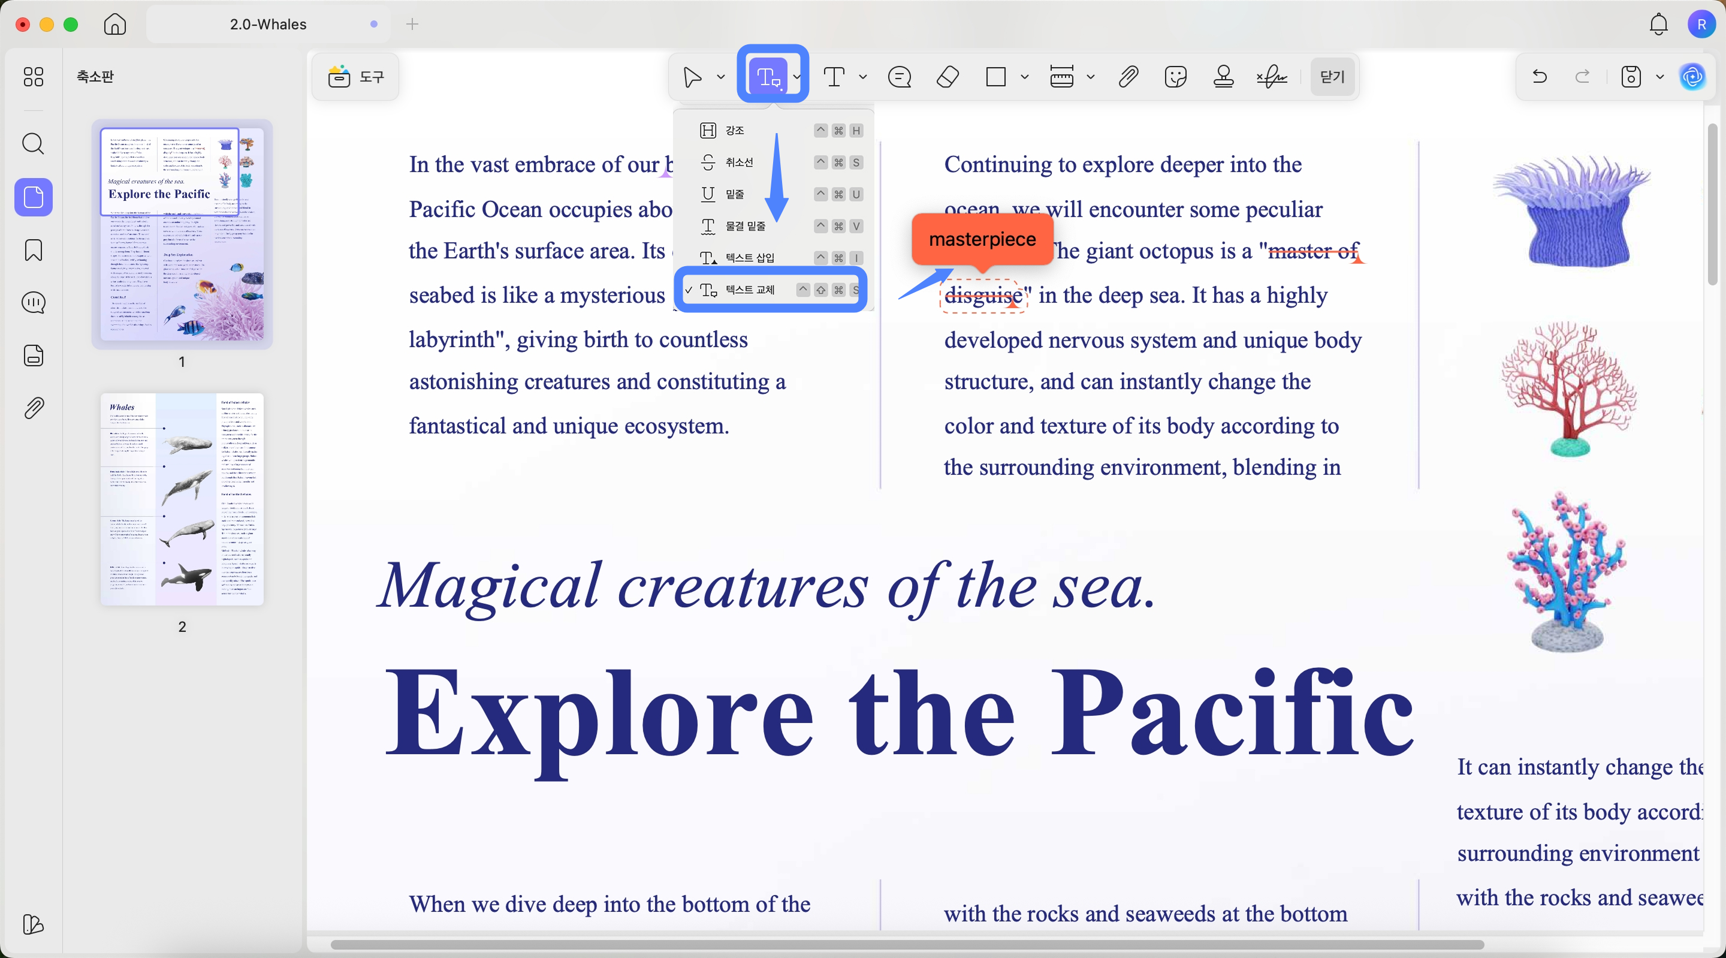Screen dimensions: 1726x958
Task: Select the attachment paperclip tool
Action: coord(1128,77)
